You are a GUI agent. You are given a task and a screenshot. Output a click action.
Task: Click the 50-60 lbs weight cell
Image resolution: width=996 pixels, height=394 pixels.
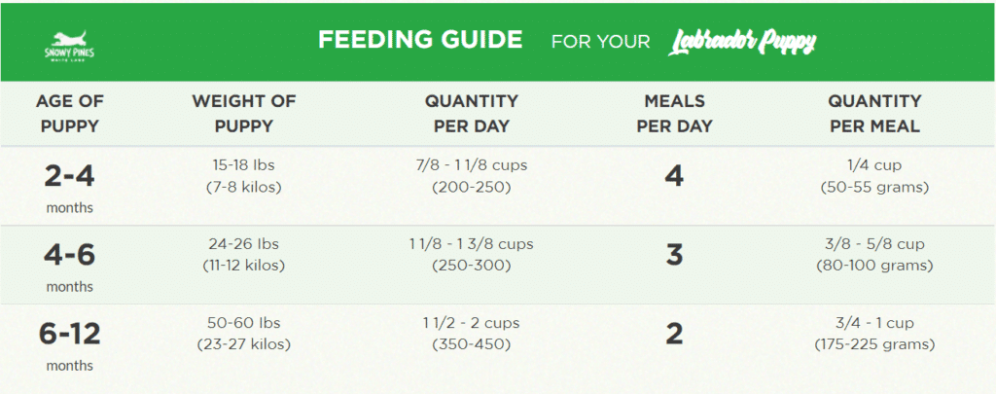tap(244, 334)
